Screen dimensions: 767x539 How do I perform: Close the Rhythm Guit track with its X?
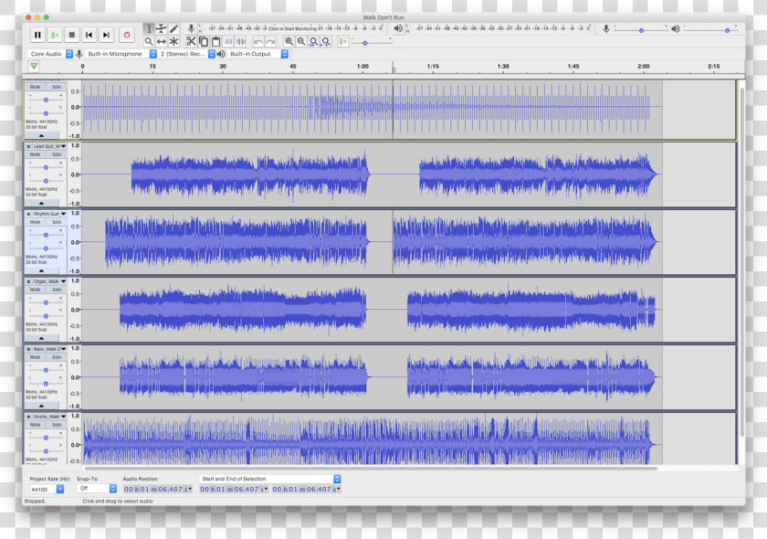28,214
